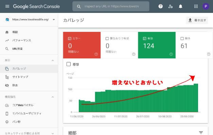
Task: Open the Google apps grid
Action: coord(196,6)
